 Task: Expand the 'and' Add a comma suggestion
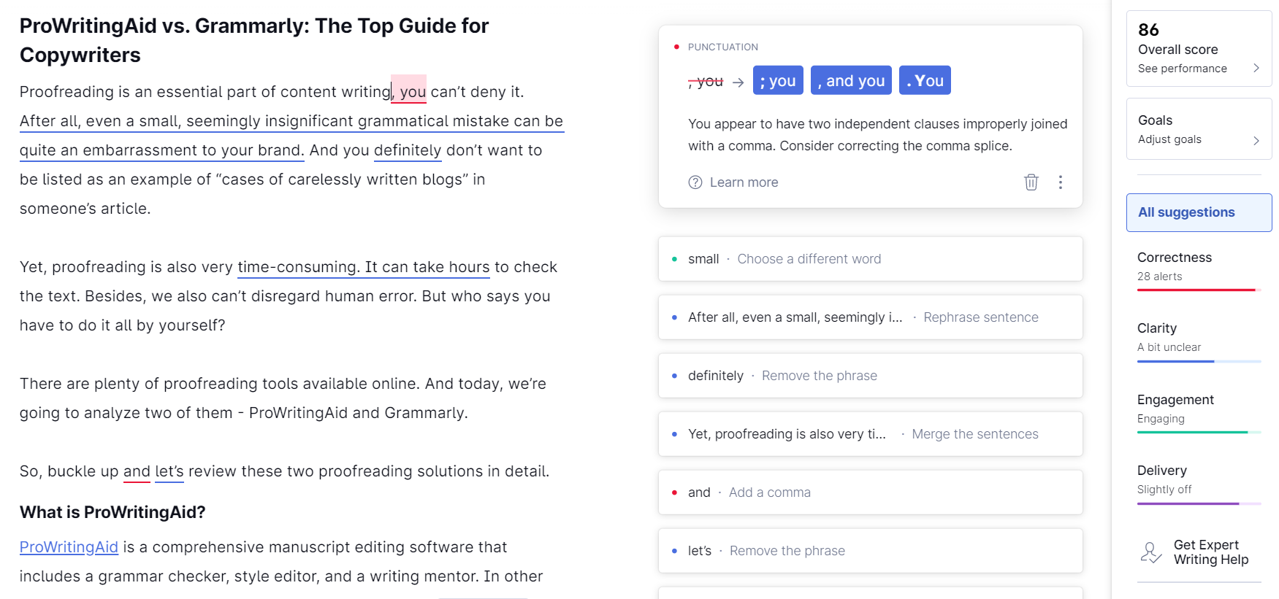click(x=870, y=492)
